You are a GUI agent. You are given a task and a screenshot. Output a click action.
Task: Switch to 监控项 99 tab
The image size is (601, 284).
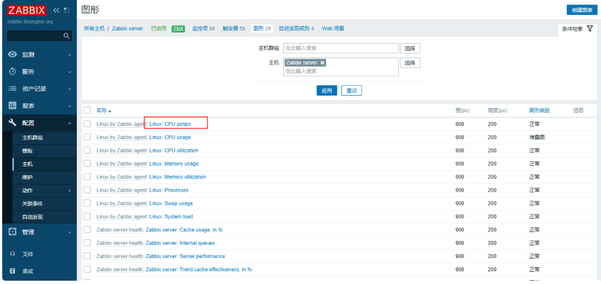[x=203, y=28]
